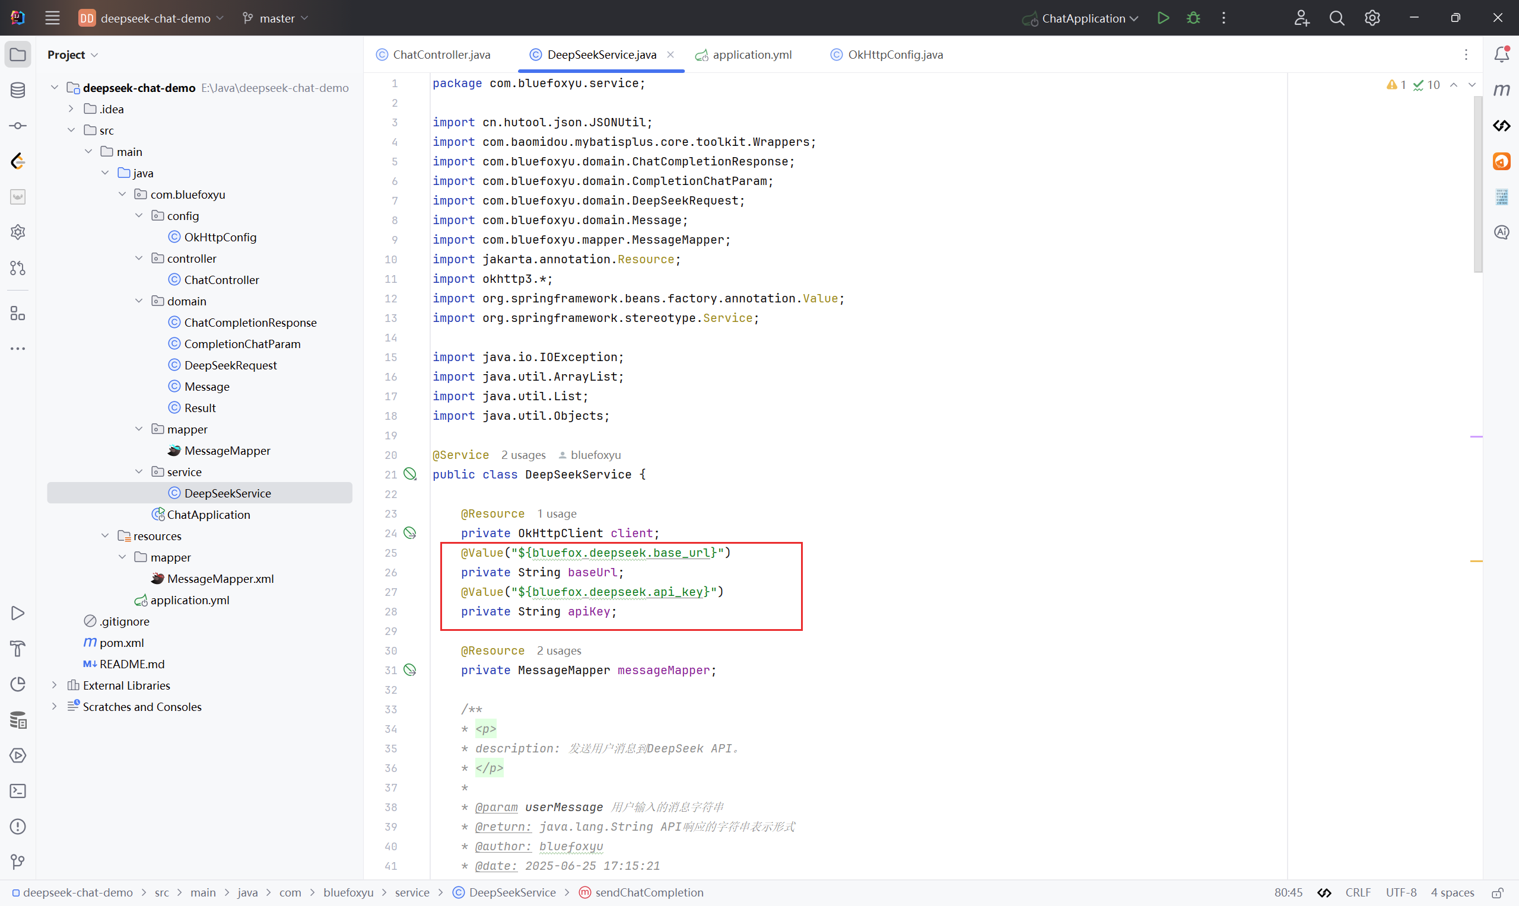Switch to the ChatController.java tab
Viewport: 1519px width, 906px height.
click(x=441, y=55)
